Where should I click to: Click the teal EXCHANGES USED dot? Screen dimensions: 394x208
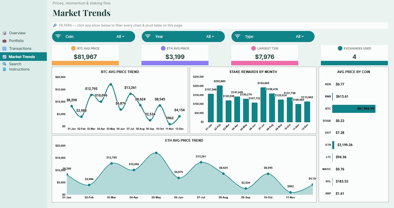click(x=340, y=48)
